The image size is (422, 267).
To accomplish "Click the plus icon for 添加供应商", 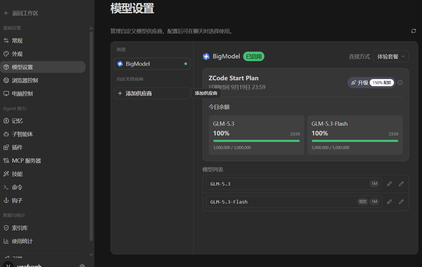I will [x=120, y=93].
